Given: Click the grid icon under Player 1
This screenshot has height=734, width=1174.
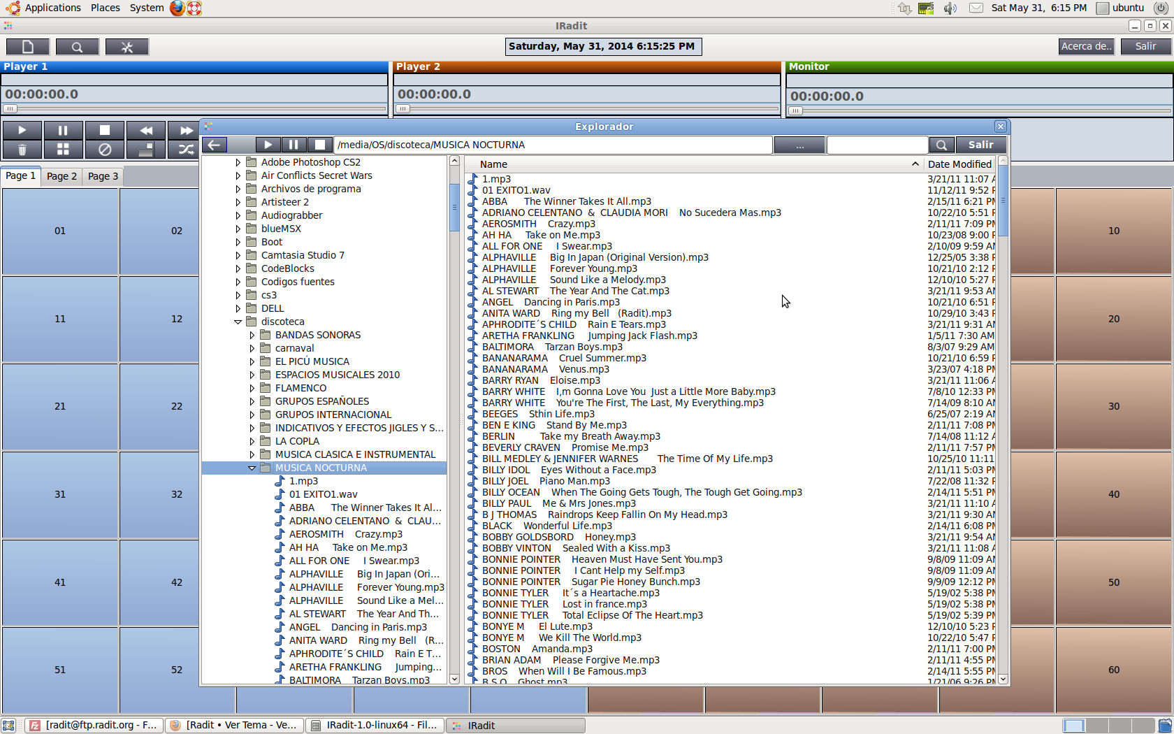Looking at the screenshot, I should 63,150.
